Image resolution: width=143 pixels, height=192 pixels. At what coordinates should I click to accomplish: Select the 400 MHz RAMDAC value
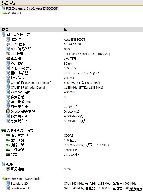tap(70, 92)
